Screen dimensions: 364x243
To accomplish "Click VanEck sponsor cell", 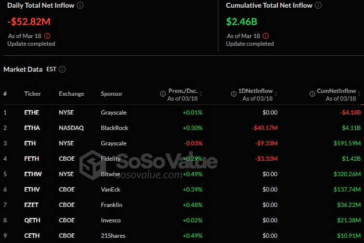I will click(x=111, y=190).
